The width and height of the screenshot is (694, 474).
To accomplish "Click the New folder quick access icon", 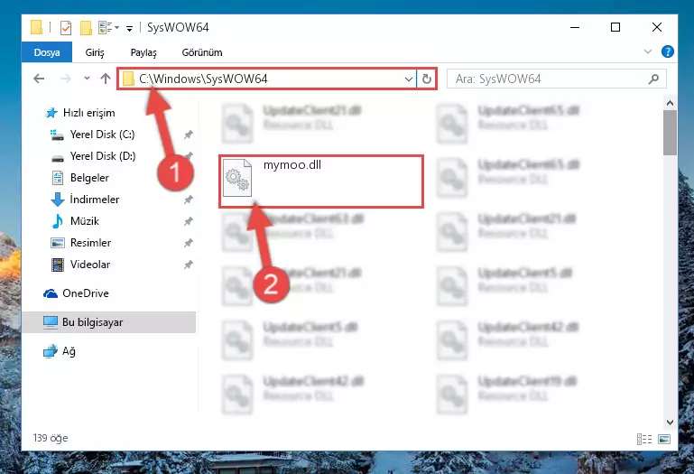I will [x=86, y=27].
